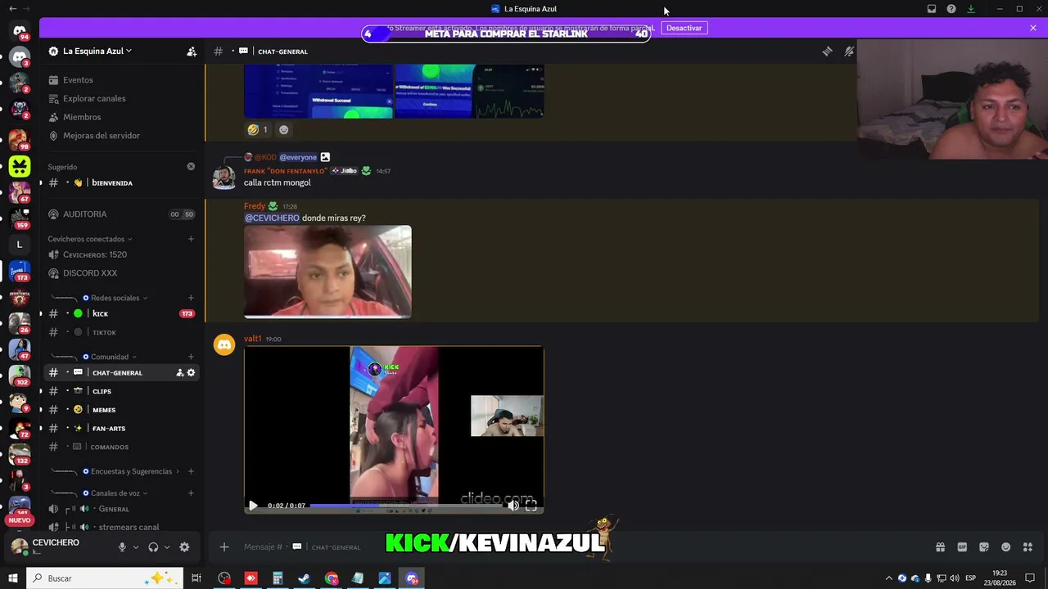The height and width of the screenshot is (589, 1048).
Task: Open Steam from the taskbar
Action: 304,578
